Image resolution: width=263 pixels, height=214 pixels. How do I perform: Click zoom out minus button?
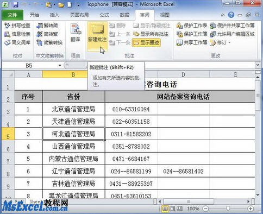click(206, 209)
